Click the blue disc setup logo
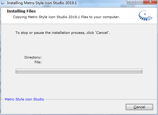Viewport: 158px width, 115px height. coord(145,15)
